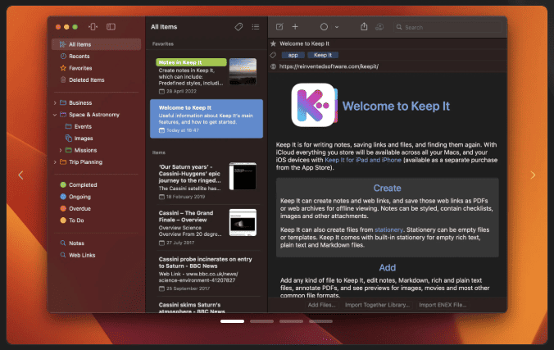Image resolution: width=554 pixels, height=350 pixels.
Task: Click the Recents clock icon
Action: click(63, 57)
